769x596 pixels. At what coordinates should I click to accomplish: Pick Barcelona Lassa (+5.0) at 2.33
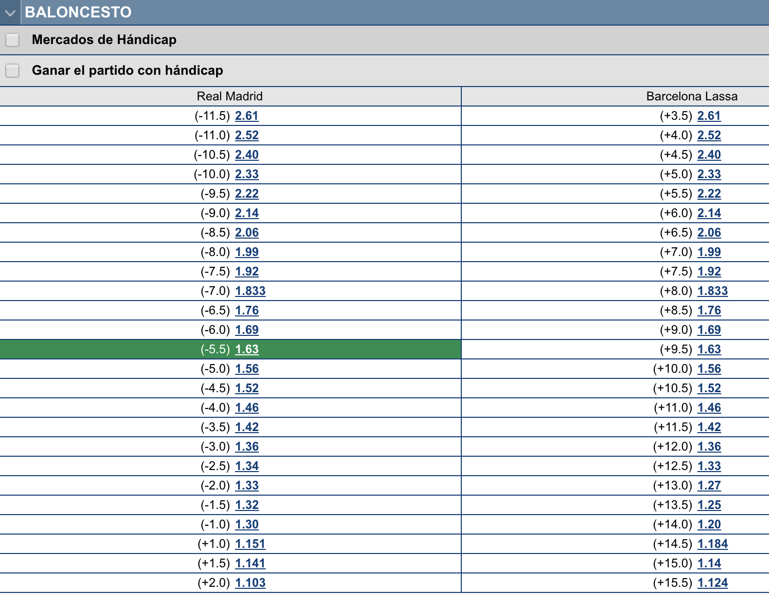click(709, 174)
